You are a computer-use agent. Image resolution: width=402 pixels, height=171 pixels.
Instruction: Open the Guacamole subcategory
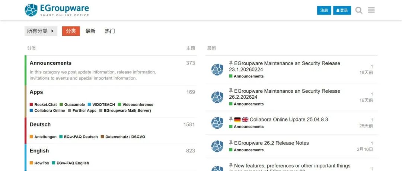pos(72,104)
